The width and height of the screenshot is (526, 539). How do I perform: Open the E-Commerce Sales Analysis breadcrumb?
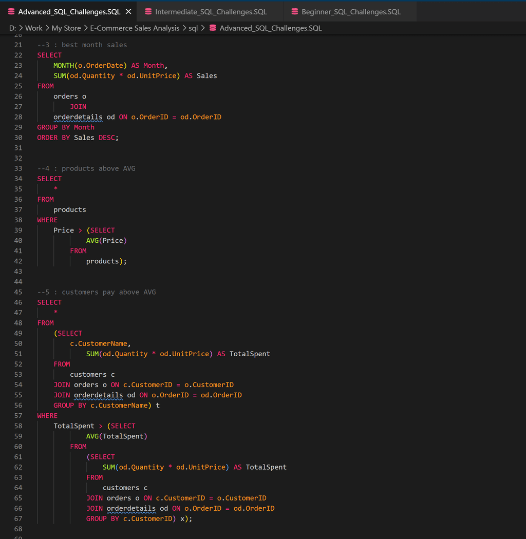pyautogui.click(x=135, y=28)
